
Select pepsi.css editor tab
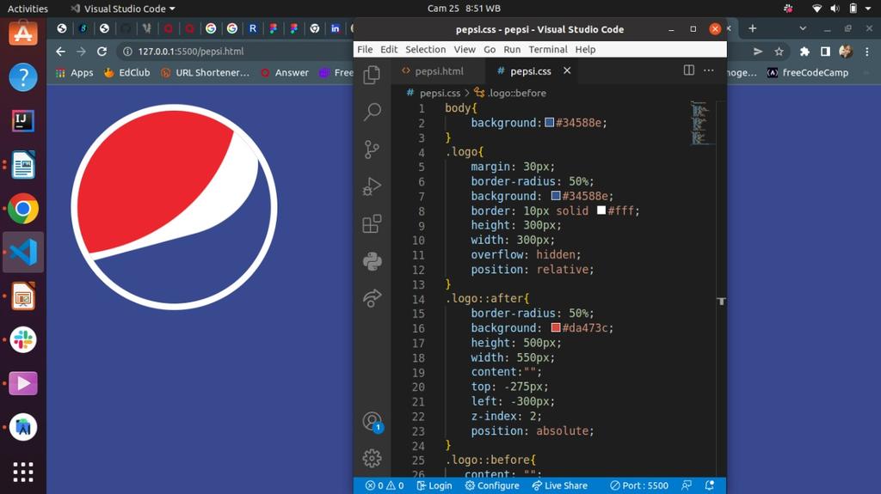(x=530, y=71)
